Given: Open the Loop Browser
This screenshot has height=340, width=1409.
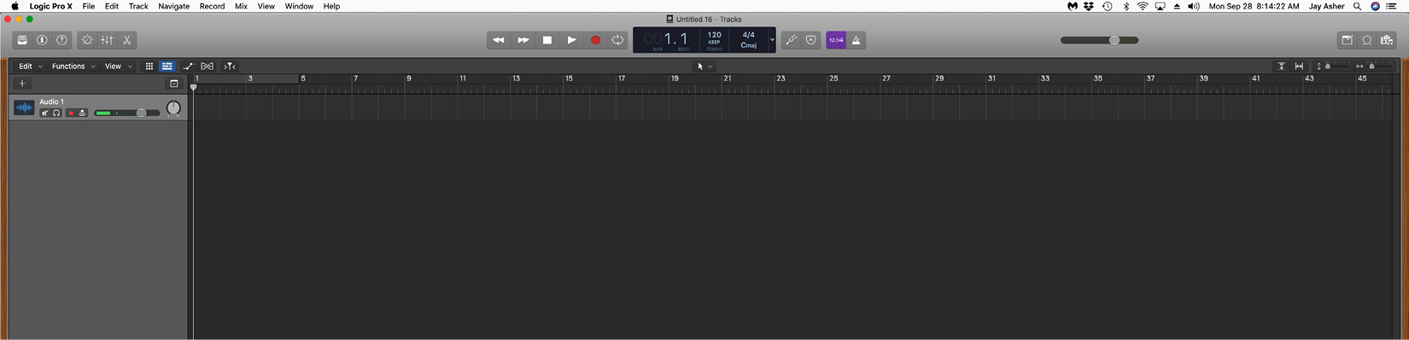Looking at the screenshot, I should pyautogui.click(x=1367, y=40).
